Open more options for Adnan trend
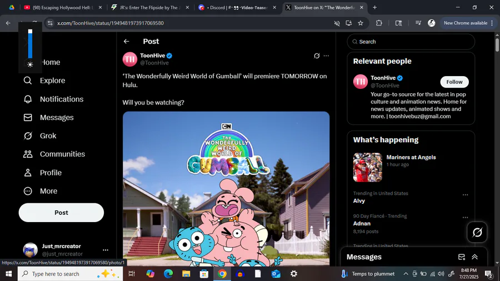 465,217
